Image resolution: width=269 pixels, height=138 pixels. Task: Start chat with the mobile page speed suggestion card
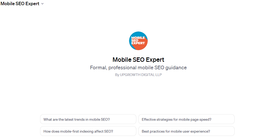coord(186,119)
